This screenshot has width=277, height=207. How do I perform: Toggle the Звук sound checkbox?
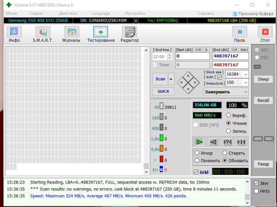point(257,183)
